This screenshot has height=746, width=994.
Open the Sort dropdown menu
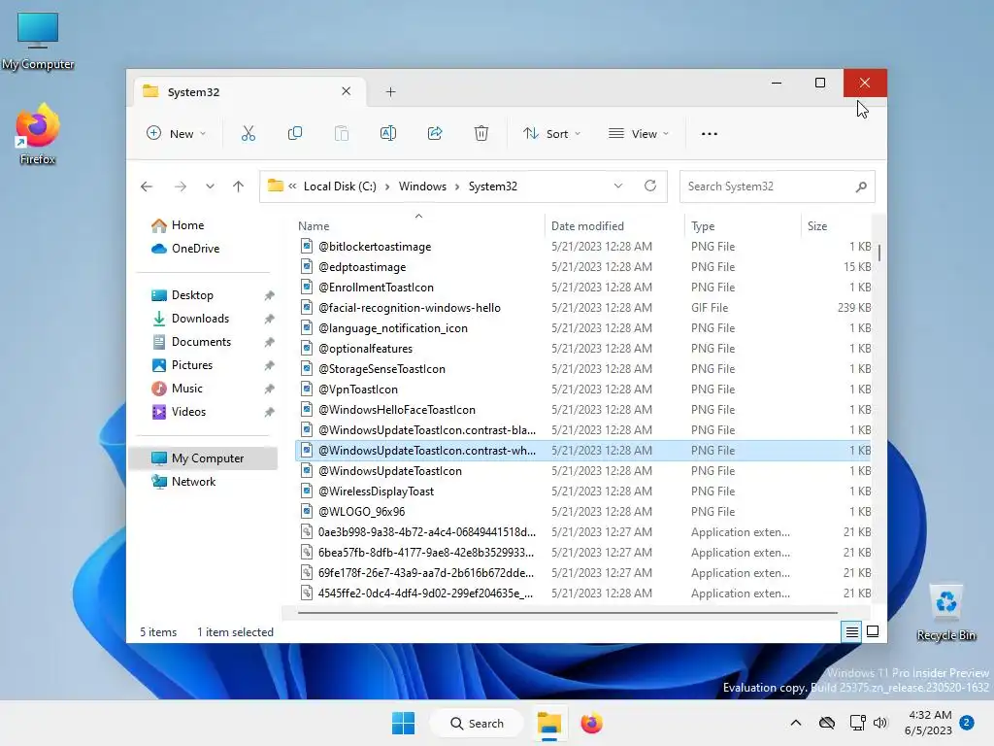[x=551, y=133]
